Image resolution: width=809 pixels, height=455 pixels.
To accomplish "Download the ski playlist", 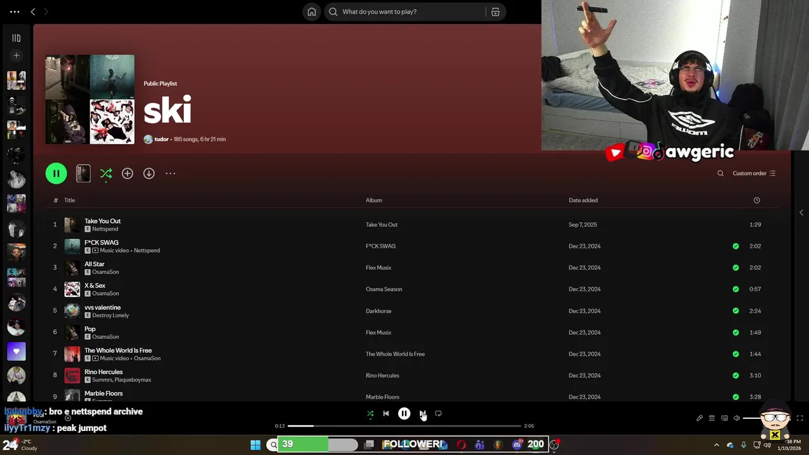I will (x=149, y=173).
